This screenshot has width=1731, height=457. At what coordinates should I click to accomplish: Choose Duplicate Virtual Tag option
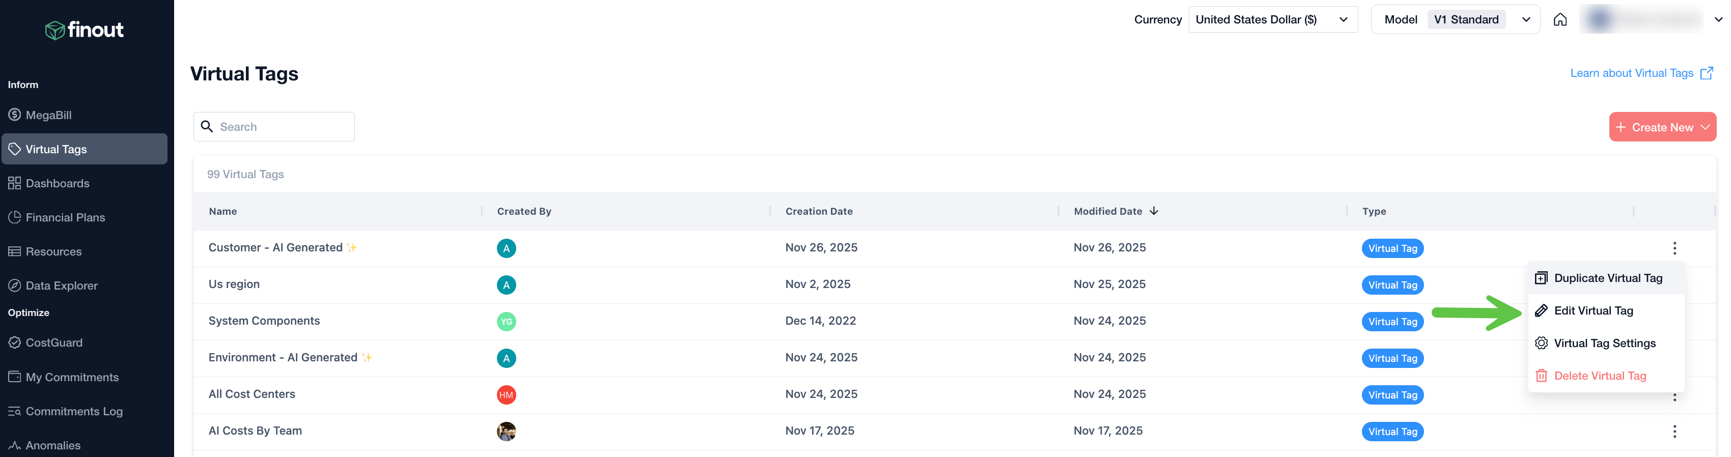click(x=1607, y=278)
